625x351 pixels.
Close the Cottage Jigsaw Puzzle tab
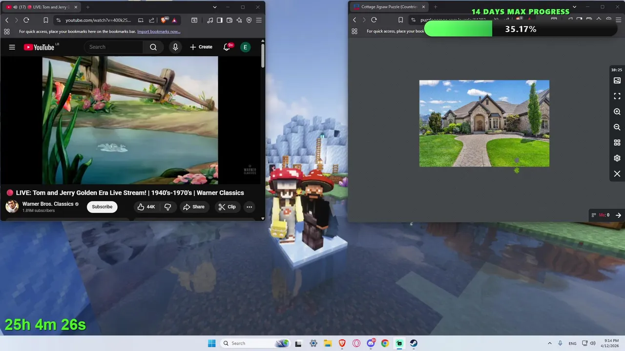[x=423, y=7]
